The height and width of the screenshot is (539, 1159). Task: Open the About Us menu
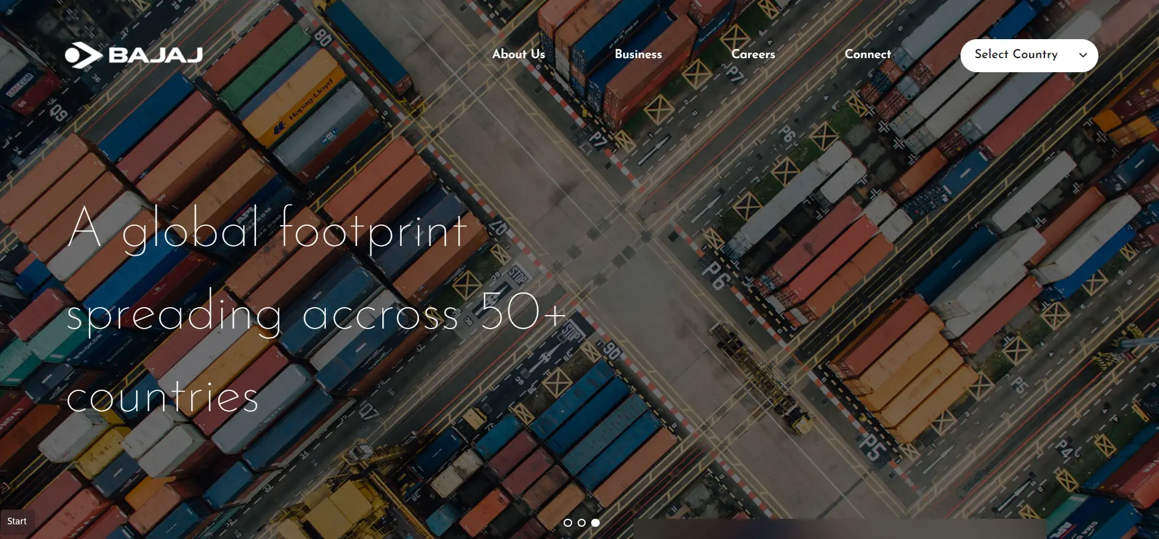click(x=518, y=54)
